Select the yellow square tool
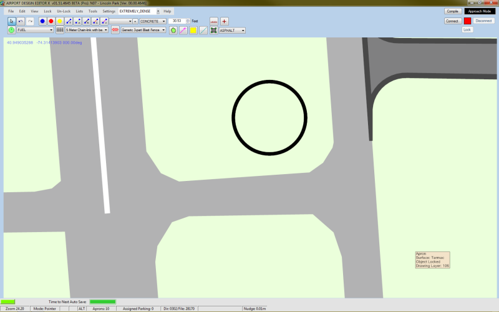The height and width of the screenshot is (312, 499). pyautogui.click(x=193, y=30)
